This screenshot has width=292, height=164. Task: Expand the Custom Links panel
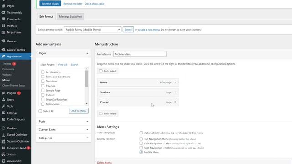coord(63,129)
